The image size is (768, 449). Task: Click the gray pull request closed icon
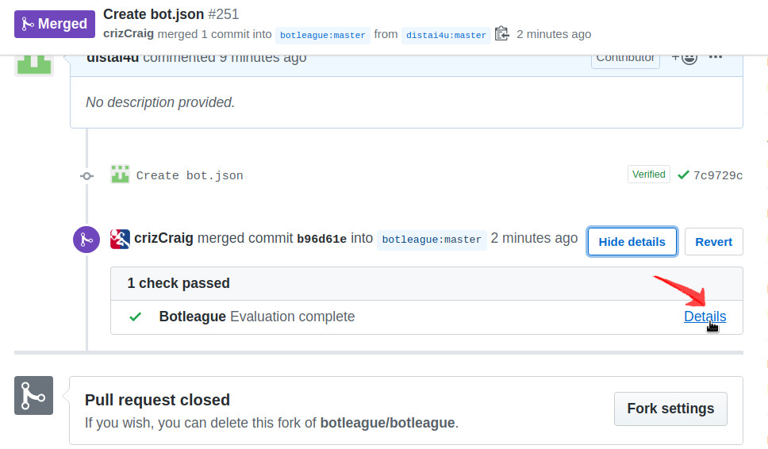click(33, 395)
